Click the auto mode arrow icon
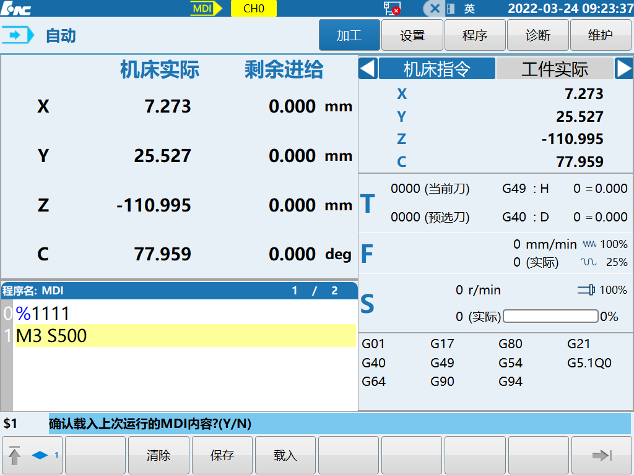Screen dimensions: 634x475 [x=19, y=35]
